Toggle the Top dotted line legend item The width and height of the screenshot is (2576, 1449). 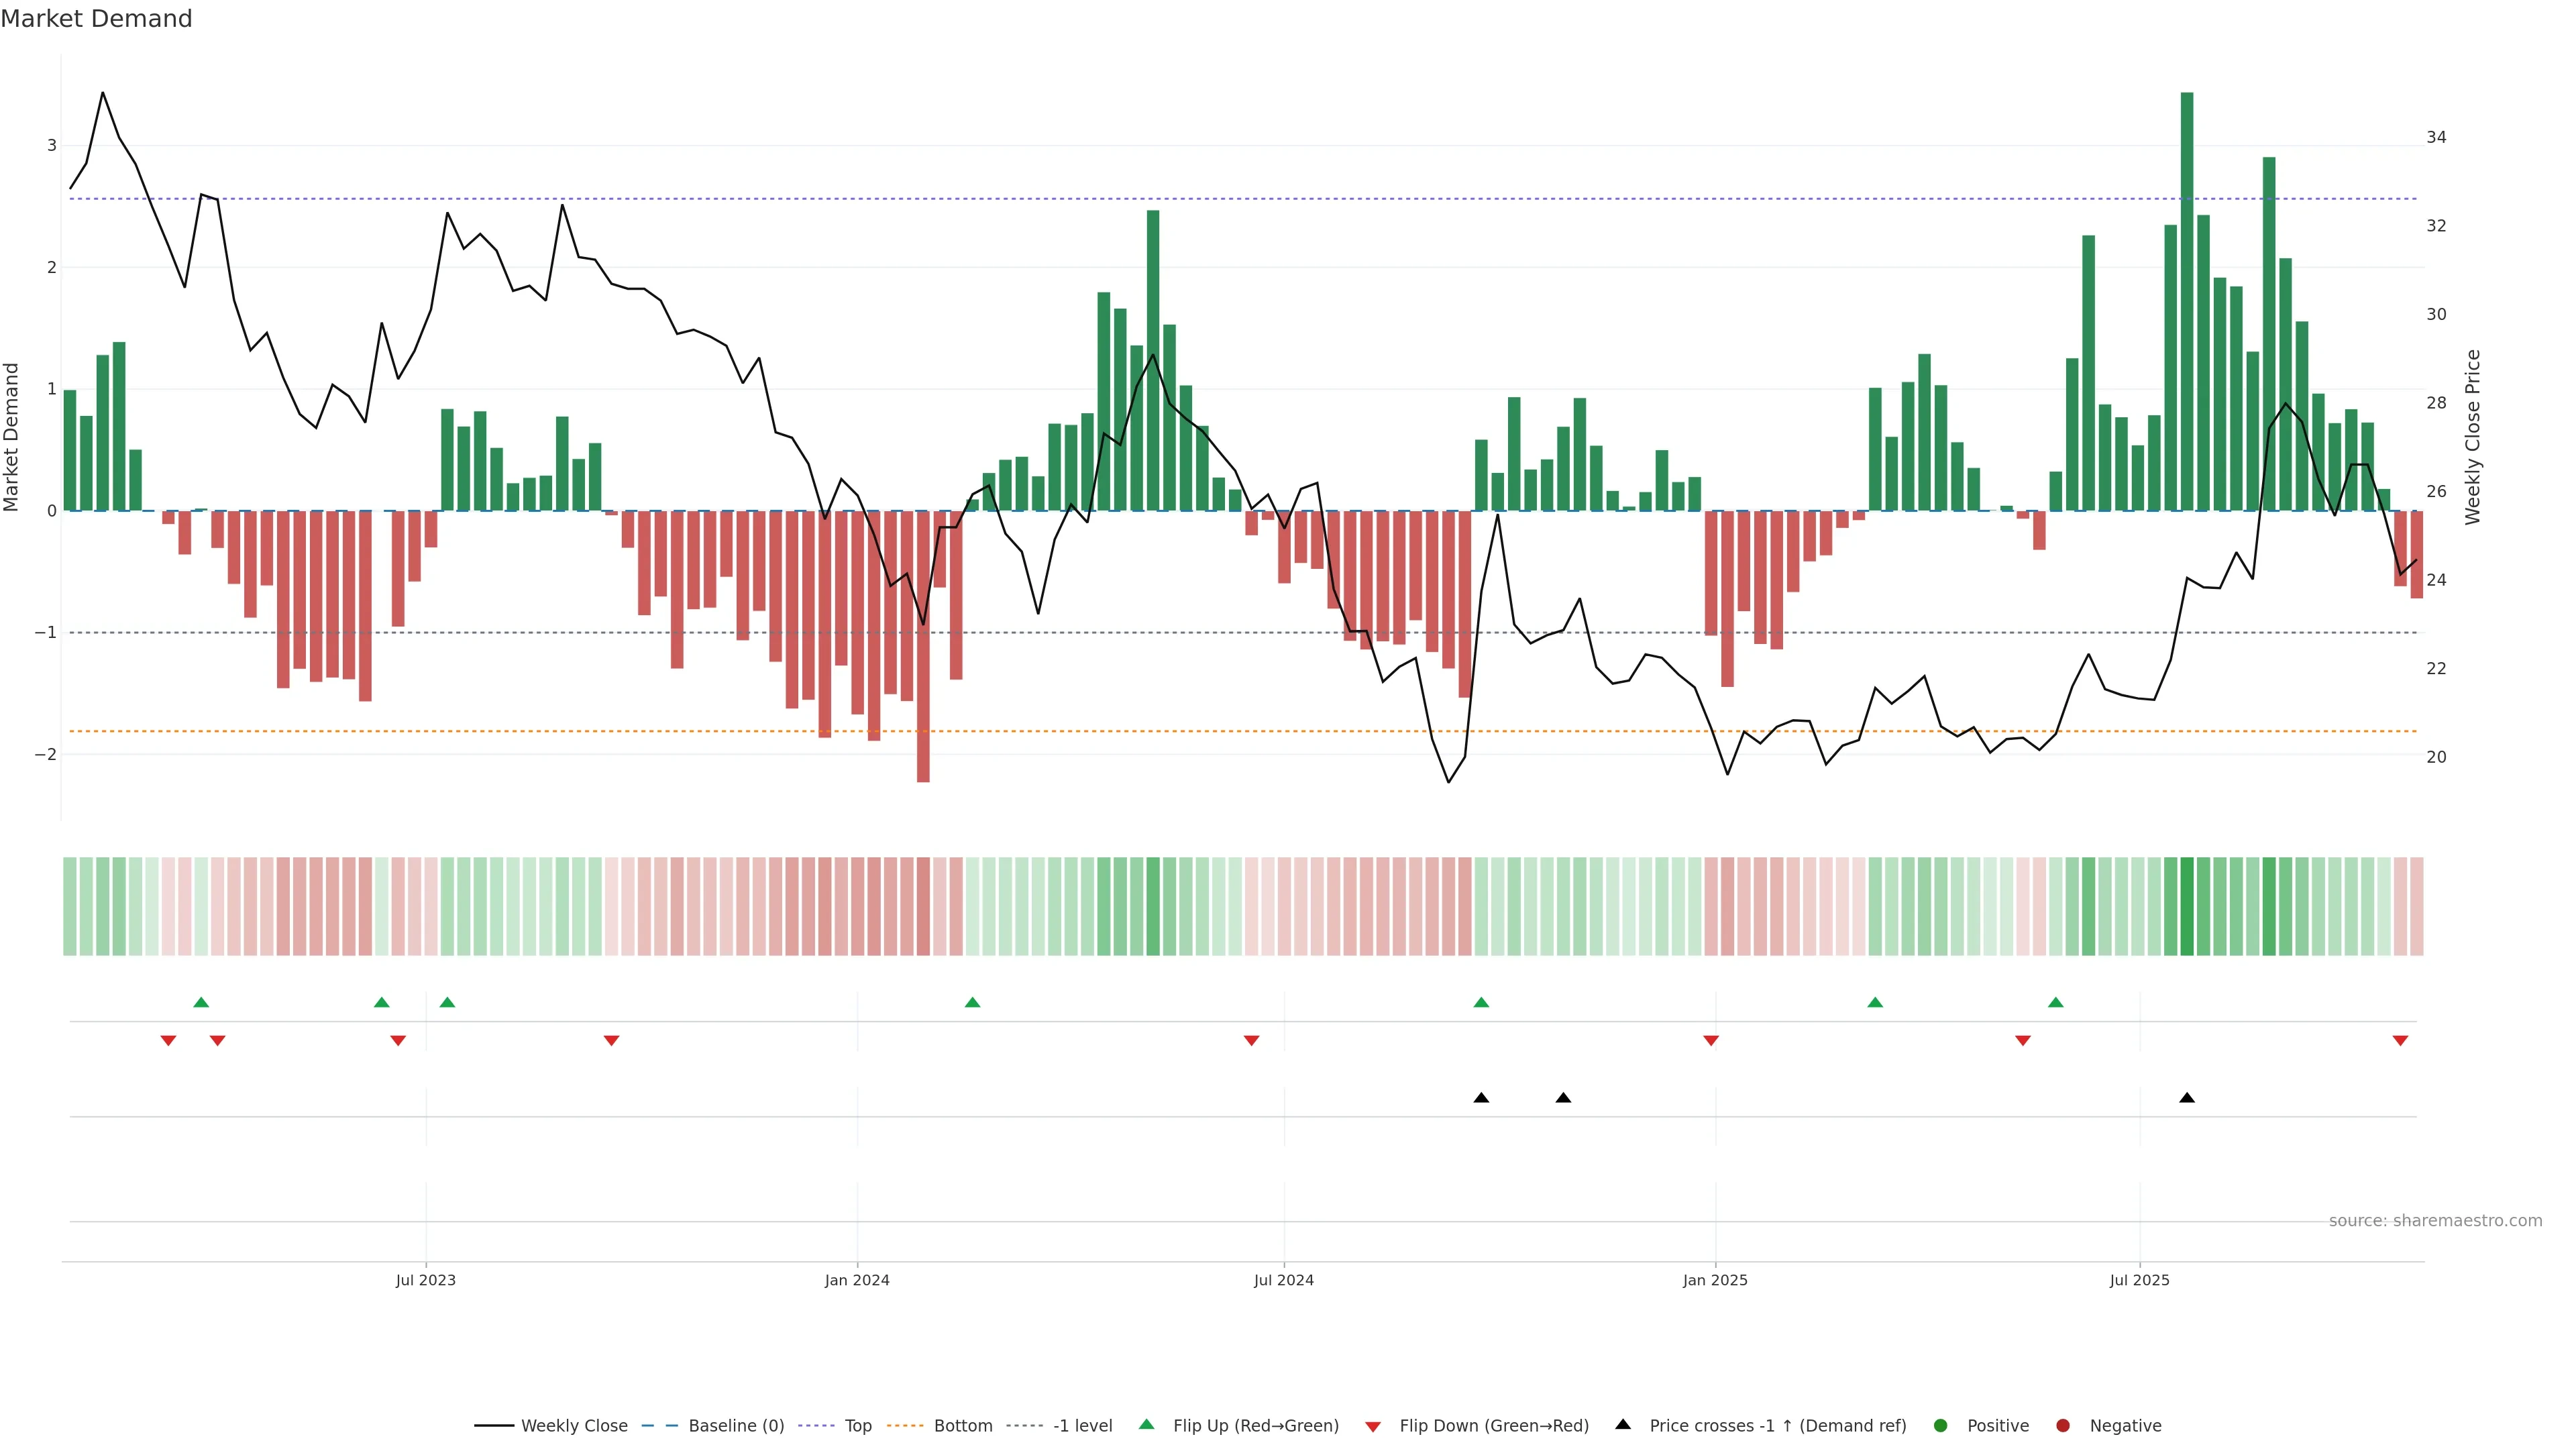pyautogui.click(x=857, y=1426)
